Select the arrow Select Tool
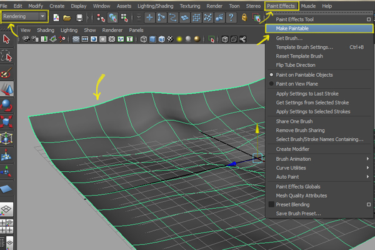375x250 pixels. click(6, 39)
